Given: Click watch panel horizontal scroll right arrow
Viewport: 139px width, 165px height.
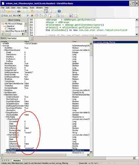Looking at the screenshot, I should coord(88,155).
